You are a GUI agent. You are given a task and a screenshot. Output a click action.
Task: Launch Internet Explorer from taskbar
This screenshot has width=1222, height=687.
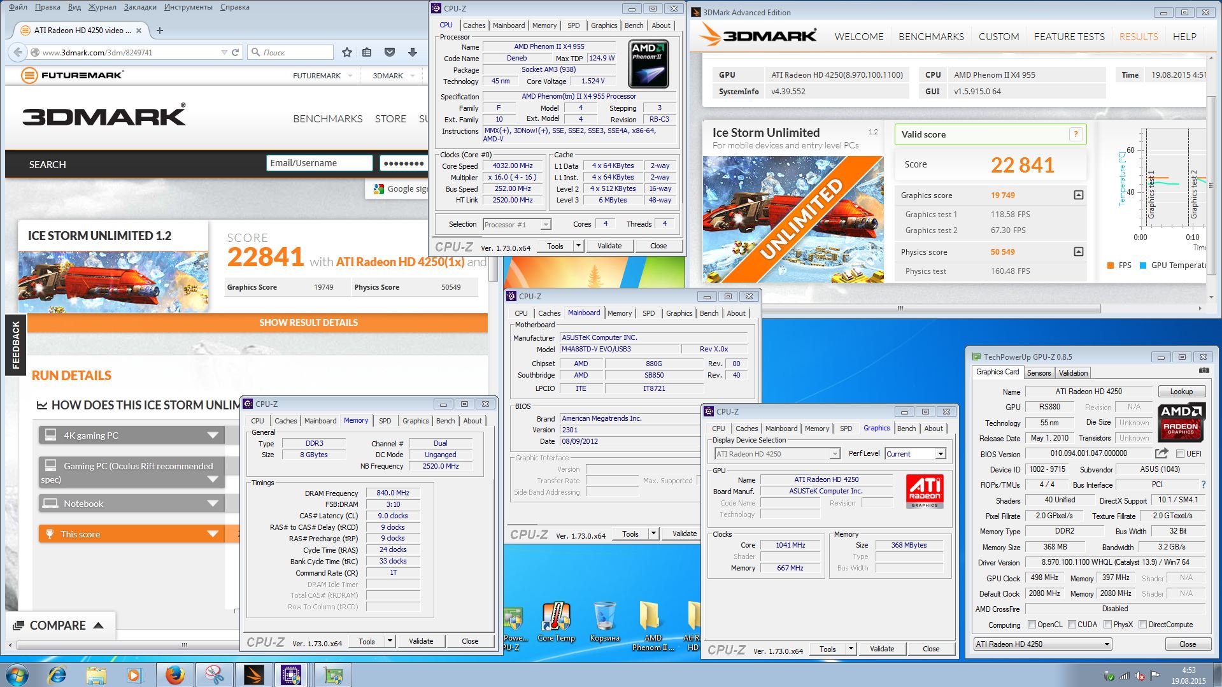57,674
